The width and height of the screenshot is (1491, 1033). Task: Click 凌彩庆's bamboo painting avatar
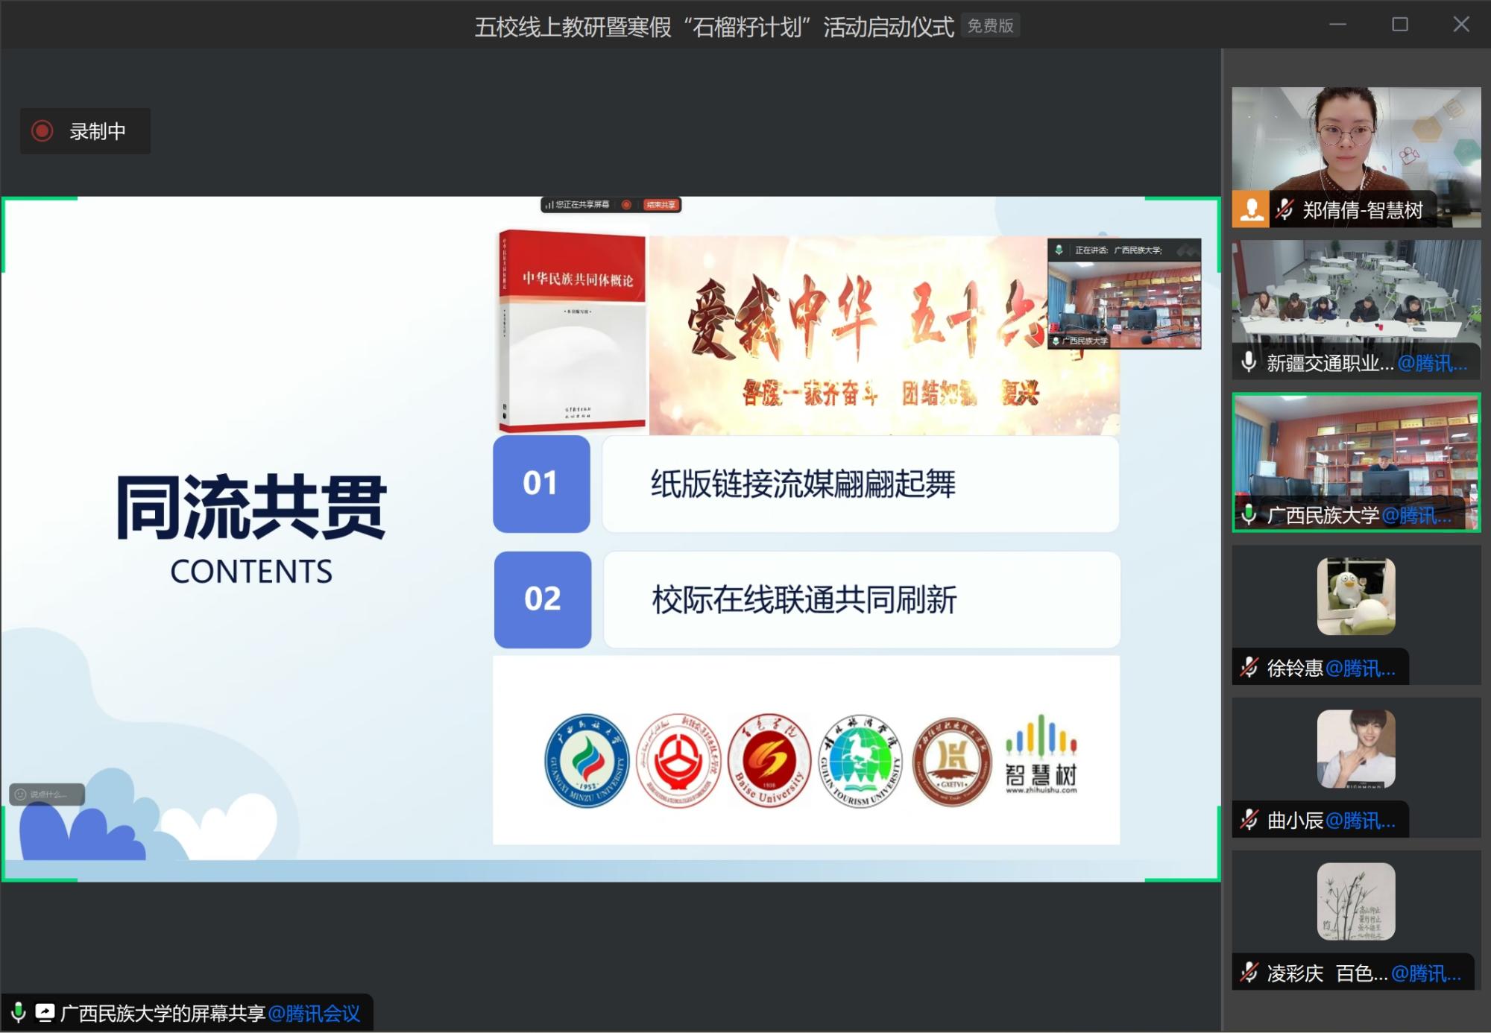point(1355,902)
